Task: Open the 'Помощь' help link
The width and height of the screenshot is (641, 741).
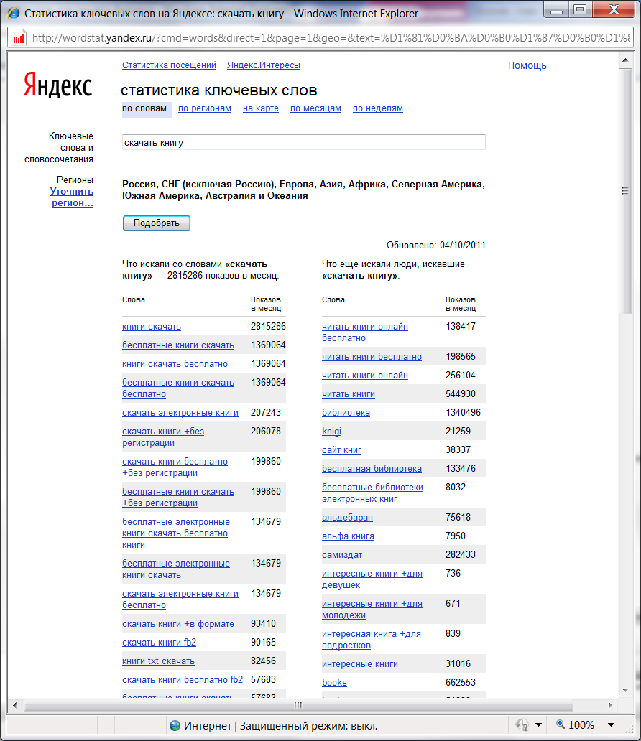Action: (x=527, y=65)
